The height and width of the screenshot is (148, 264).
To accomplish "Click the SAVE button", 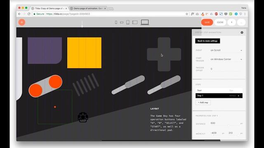I will pyautogui.click(x=207, y=22).
